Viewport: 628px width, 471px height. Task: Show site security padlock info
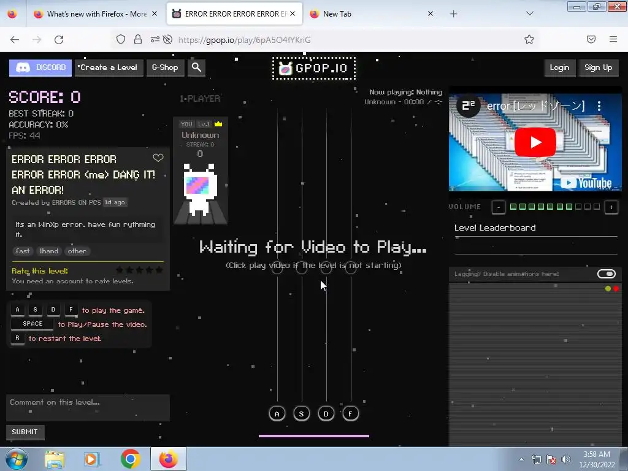click(x=138, y=39)
